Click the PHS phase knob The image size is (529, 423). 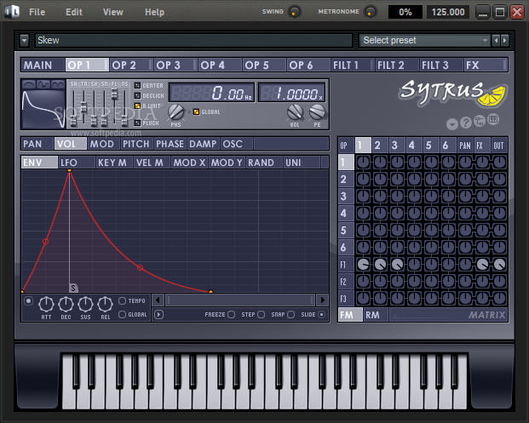coord(175,112)
